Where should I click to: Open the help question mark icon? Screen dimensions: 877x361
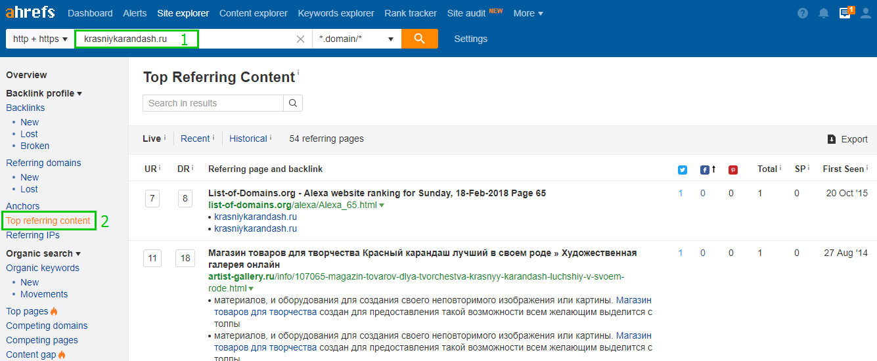(803, 13)
